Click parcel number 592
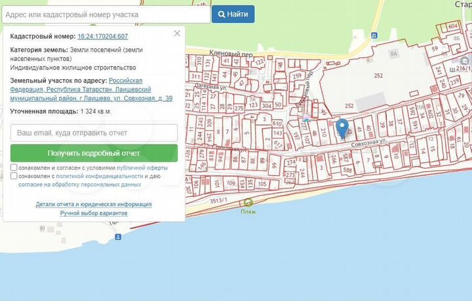Image resolution: width=472 pixels, height=301 pixels. pos(412,111)
